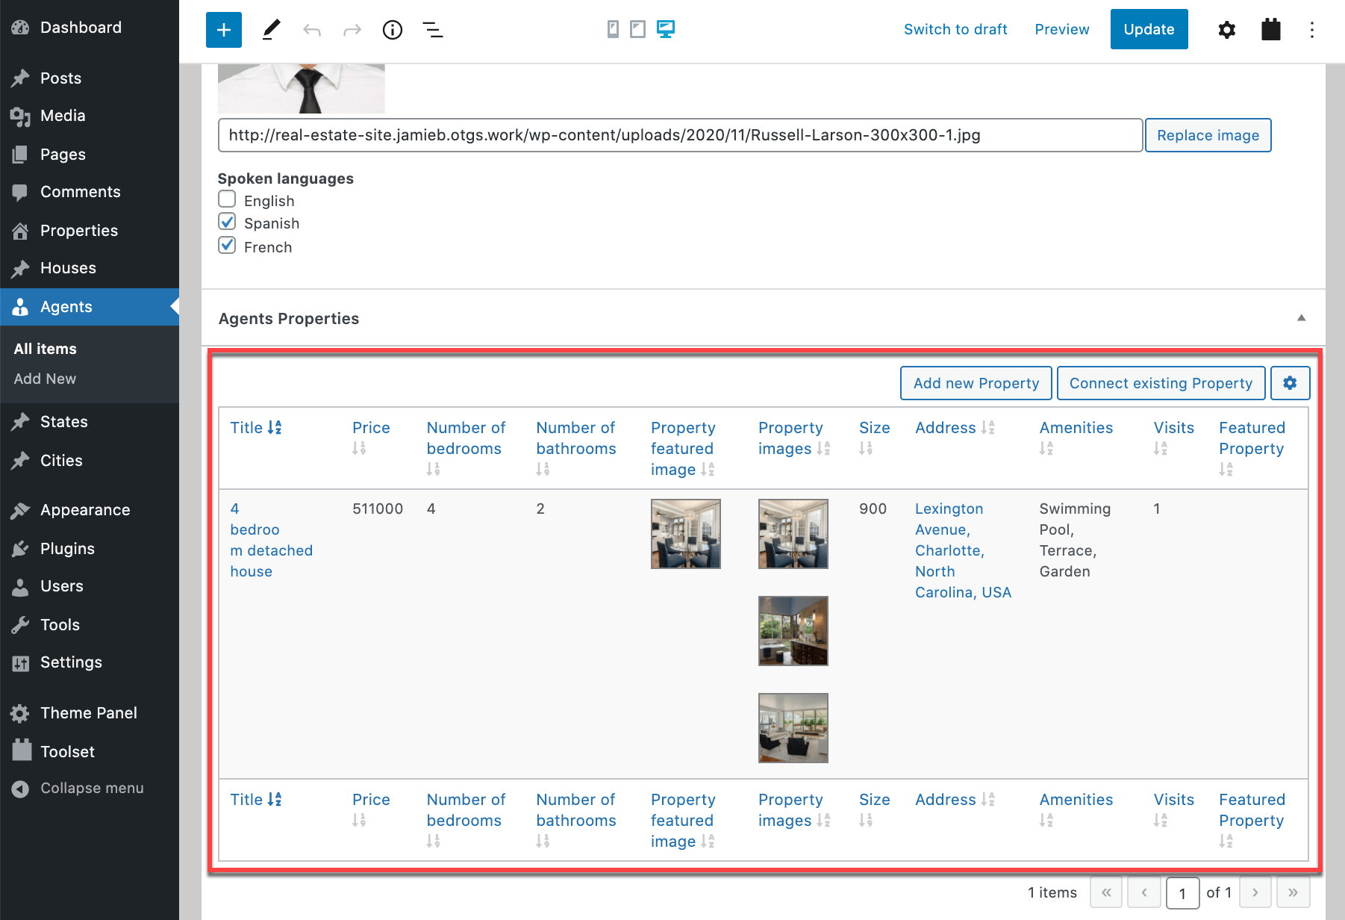Sort by Number of bathrooms top header
The width and height of the screenshot is (1345, 920).
[x=543, y=469]
